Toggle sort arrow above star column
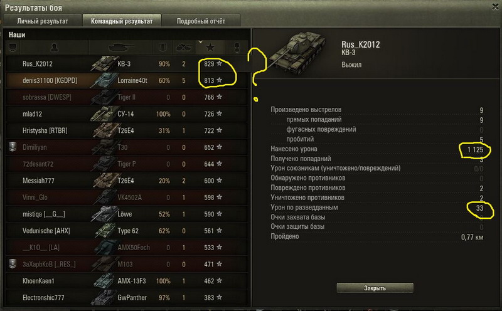 pyautogui.click(x=200, y=42)
